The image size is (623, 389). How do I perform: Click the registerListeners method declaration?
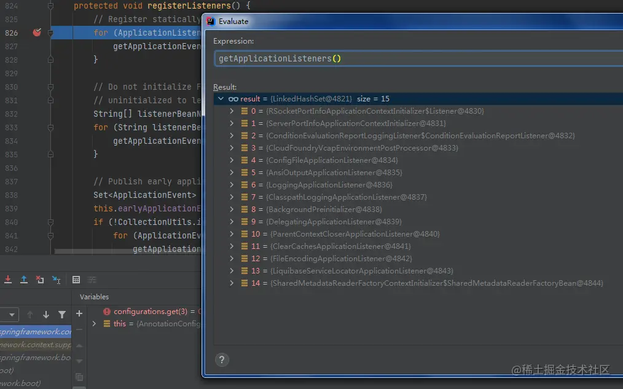click(162, 6)
